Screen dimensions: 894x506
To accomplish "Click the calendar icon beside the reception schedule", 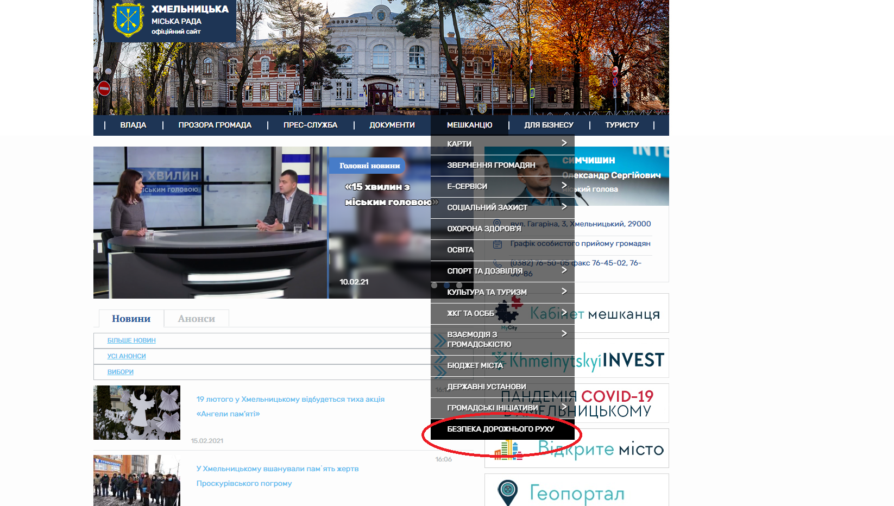I will [x=497, y=244].
